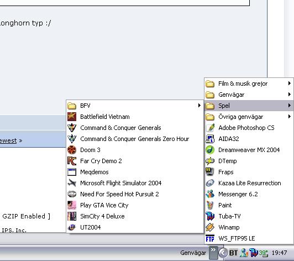The image size is (294, 261).
Task: Expand the BFV folder submenu arrow
Action: click(x=200, y=106)
